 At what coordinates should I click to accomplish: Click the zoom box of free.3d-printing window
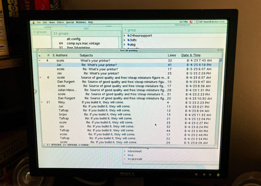(218, 50)
